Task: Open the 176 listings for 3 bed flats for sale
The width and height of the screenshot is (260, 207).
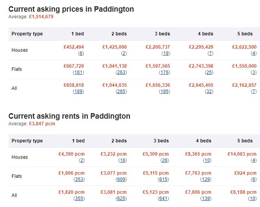Action: [x=164, y=72]
